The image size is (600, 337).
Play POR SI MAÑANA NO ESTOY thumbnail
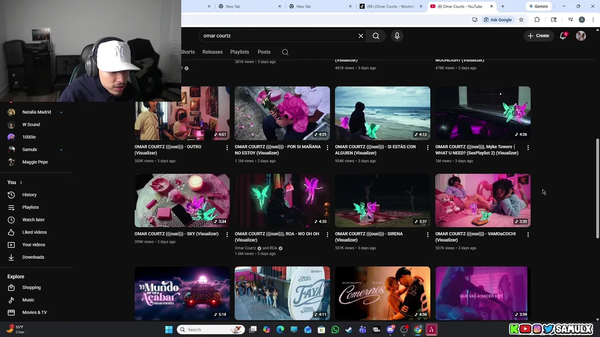pos(282,113)
